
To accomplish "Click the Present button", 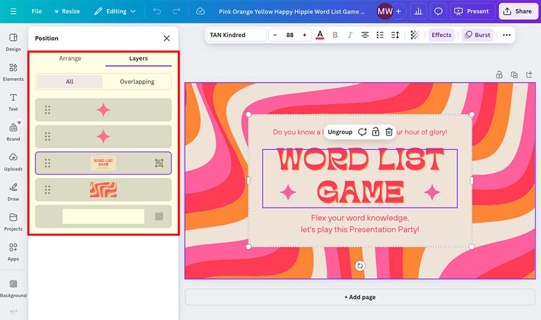I will 472,11.
